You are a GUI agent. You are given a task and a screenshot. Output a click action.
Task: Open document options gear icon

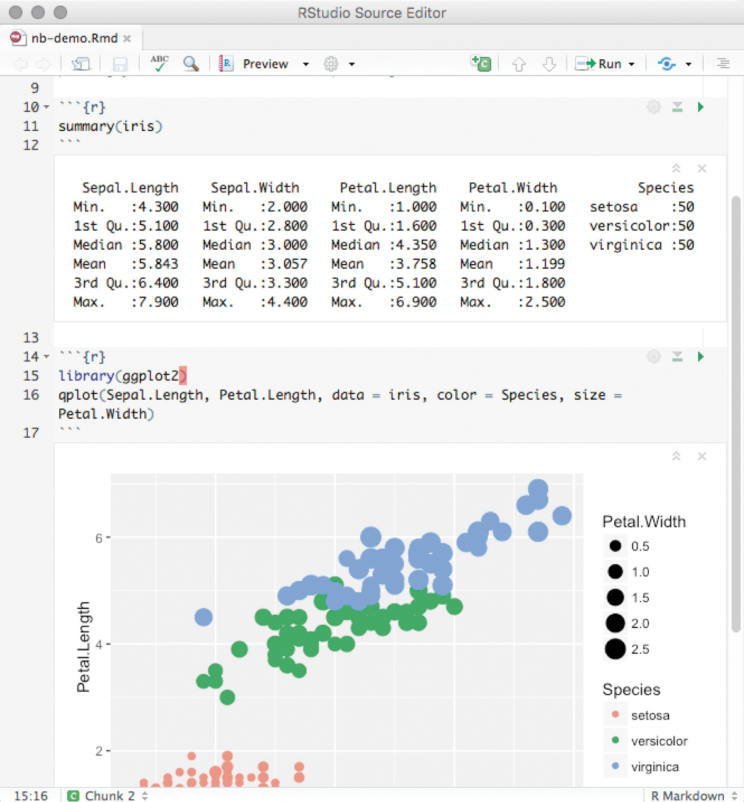[x=331, y=64]
